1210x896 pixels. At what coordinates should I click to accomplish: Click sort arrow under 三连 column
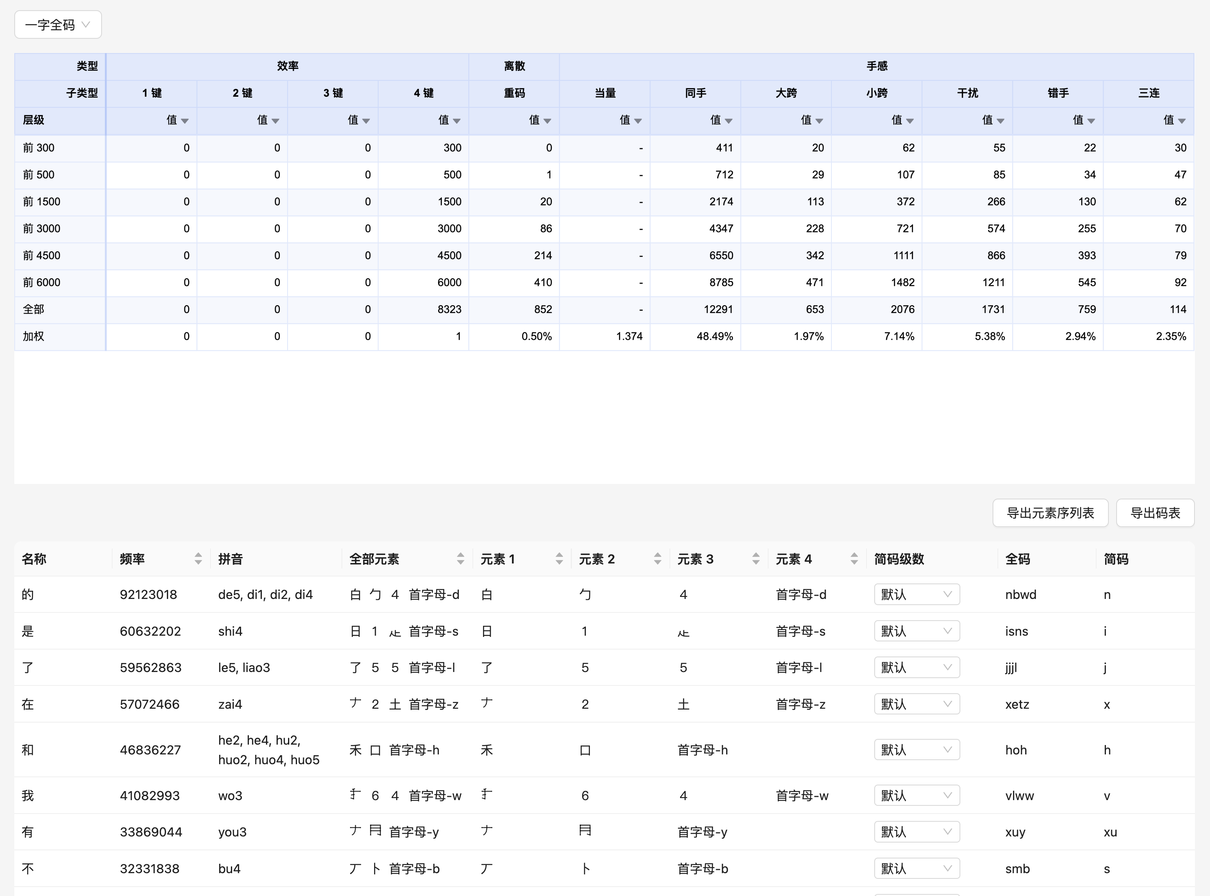tap(1182, 121)
